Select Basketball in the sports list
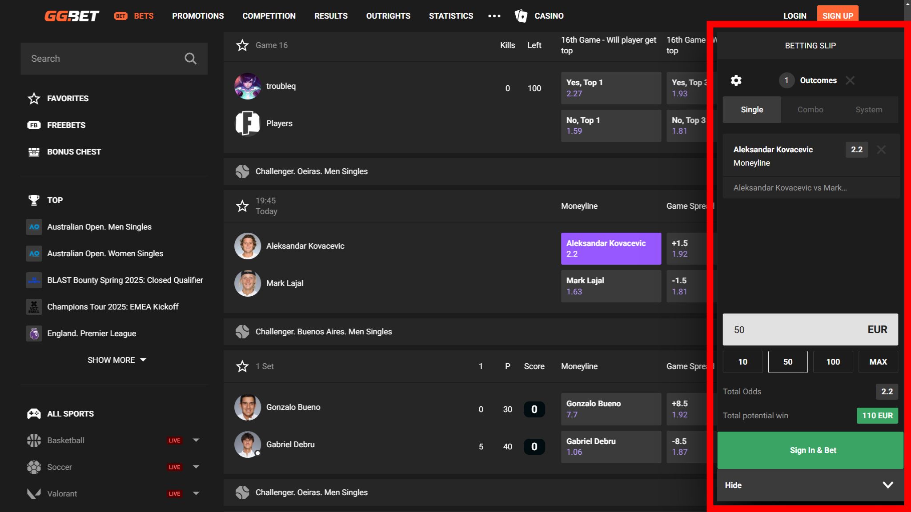 [x=66, y=441]
